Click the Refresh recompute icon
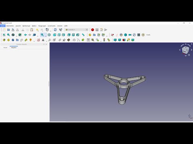The image size is (193, 144). click(x=55, y=30)
